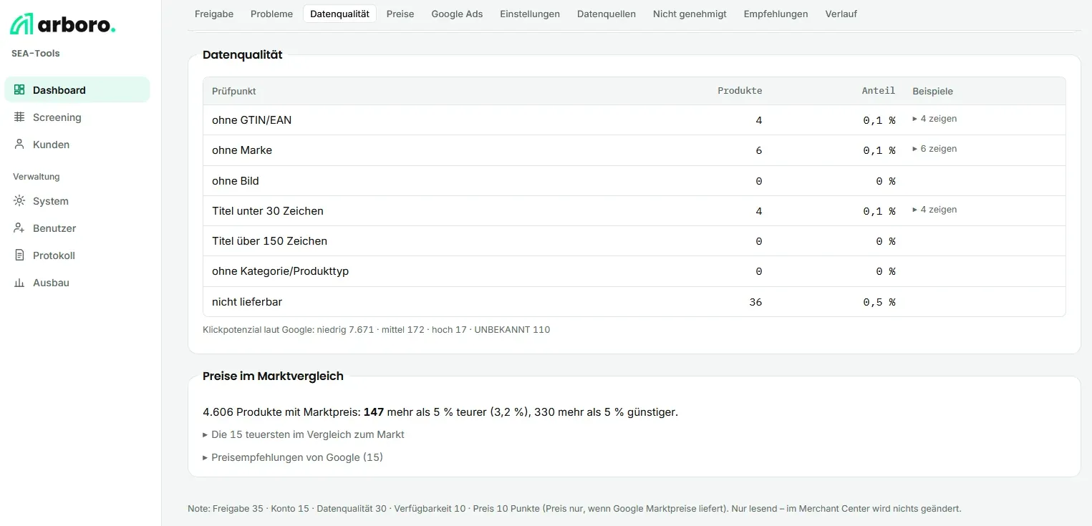
Task: Expand '4 zeigen' in ohne GTIN/EAN row
Action: pos(934,119)
